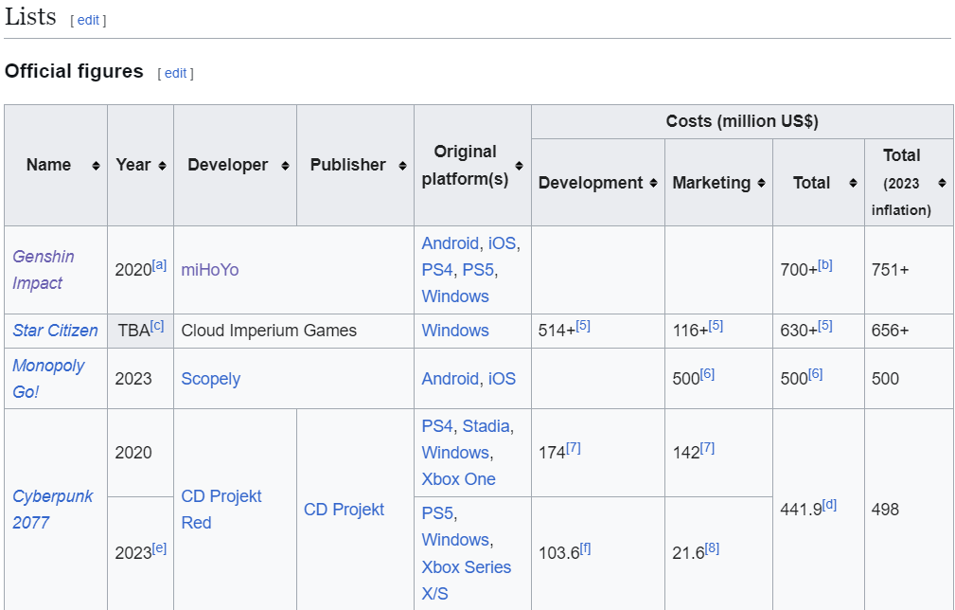
Task: Open footnote [d] beside 441.9
Action: (x=829, y=505)
